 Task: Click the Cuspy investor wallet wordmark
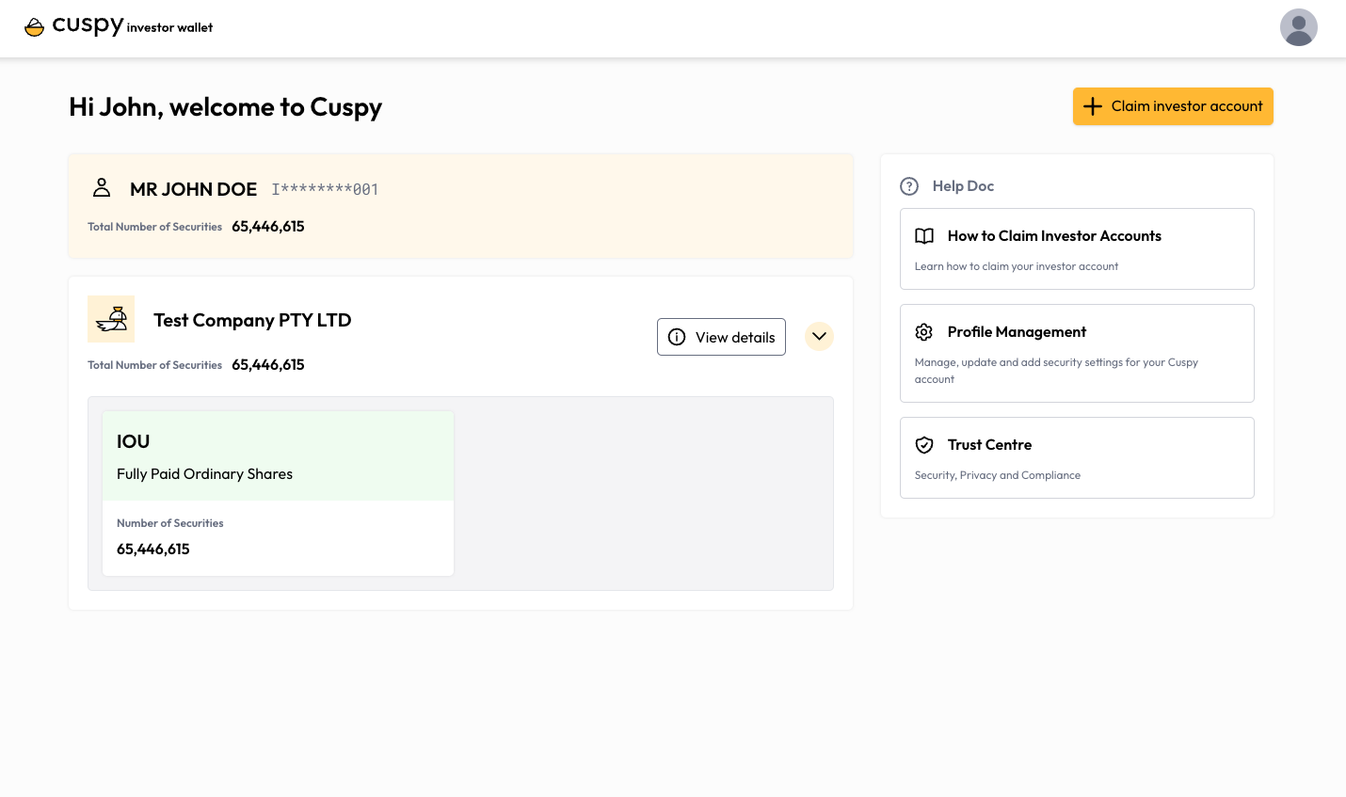pos(133,25)
